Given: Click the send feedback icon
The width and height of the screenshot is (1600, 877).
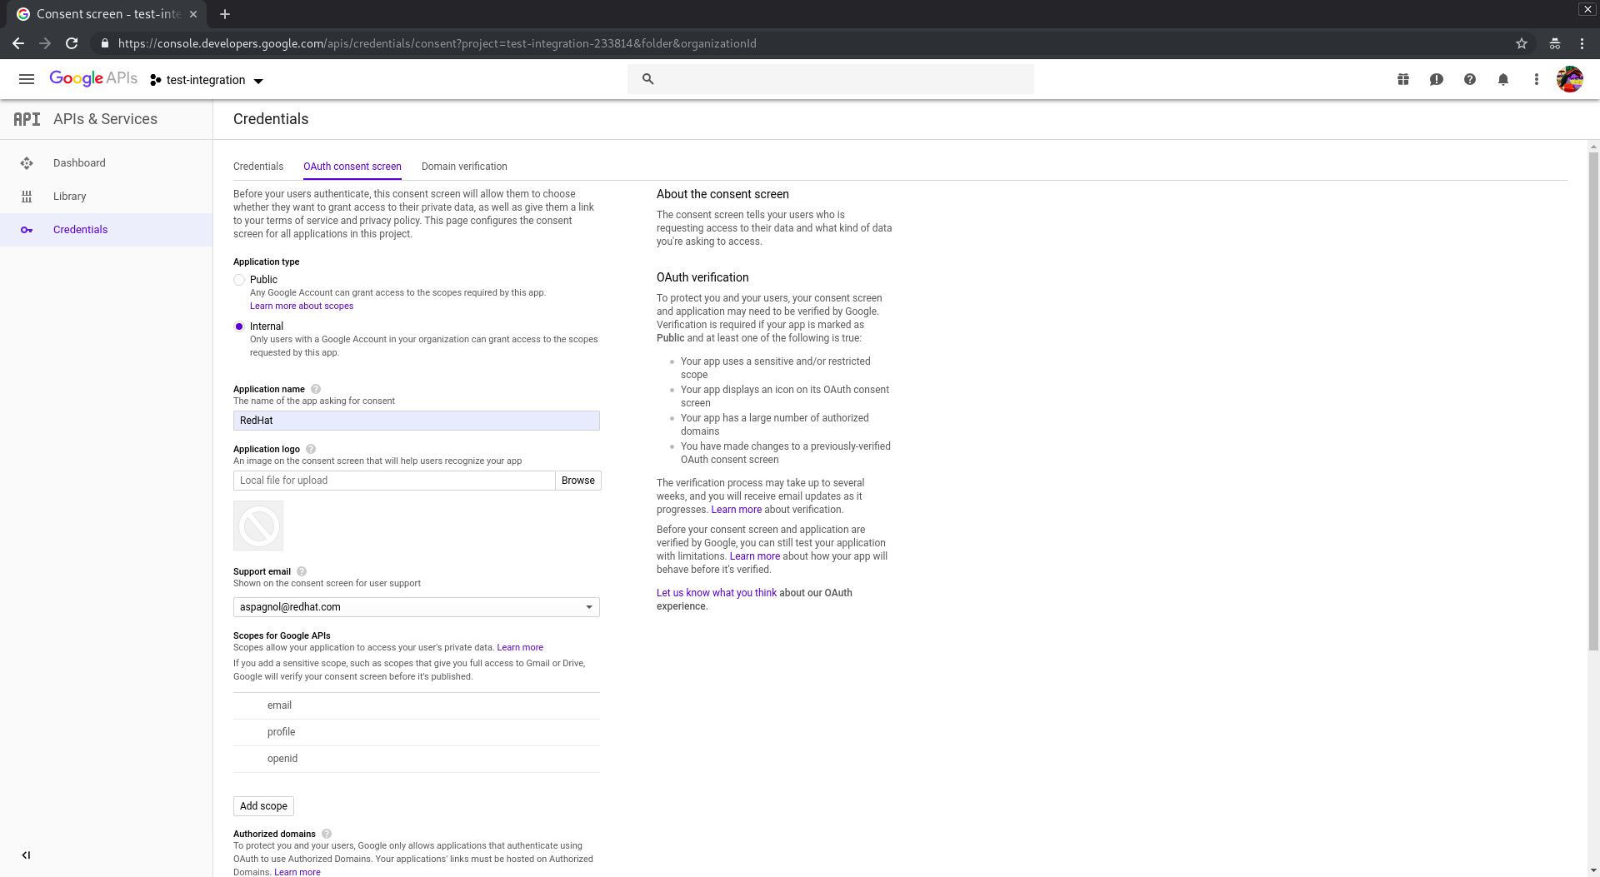Looking at the screenshot, I should pyautogui.click(x=1437, y=79).
